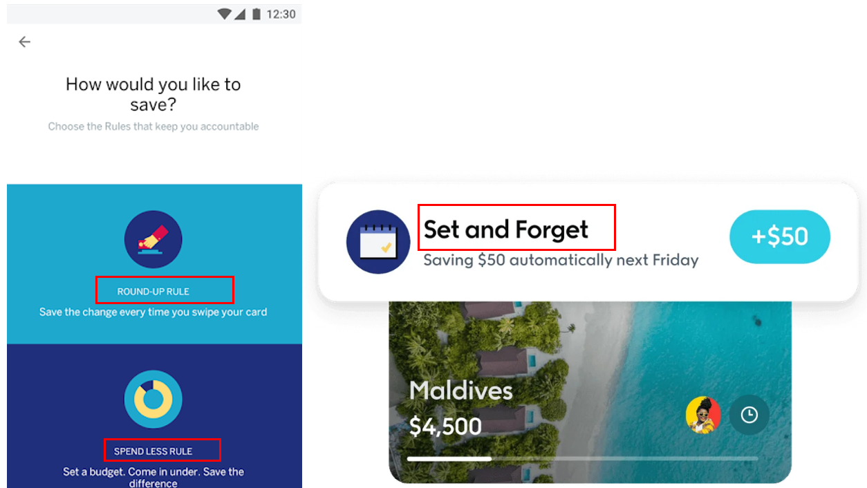The width and height of the screenshot is (867, 488).
Task: Tap the $4,500 goal amount
Action: (445, 426)
